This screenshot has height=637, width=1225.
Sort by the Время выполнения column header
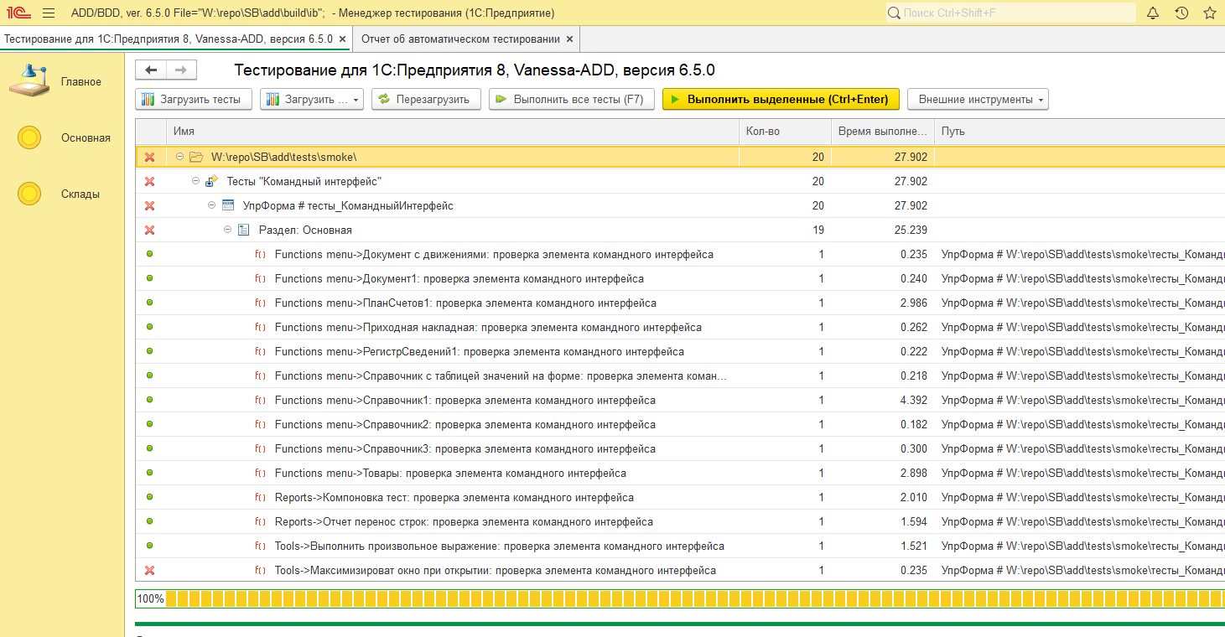pos(883,132)
